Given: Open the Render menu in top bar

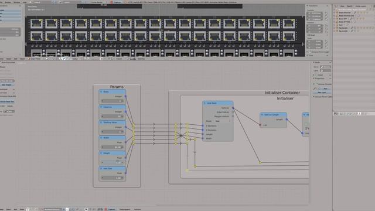Looking at the screenshot, I should [x=8, y=2].
